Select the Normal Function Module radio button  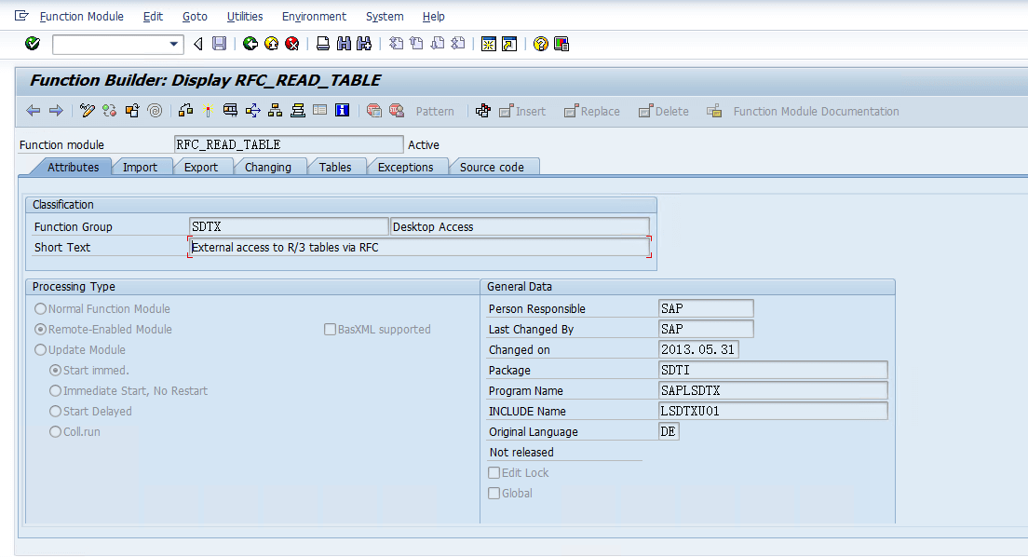[x=40, y=308]
